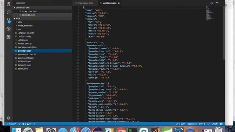Click the synchronize changes icon in status bar

[19, 124]
